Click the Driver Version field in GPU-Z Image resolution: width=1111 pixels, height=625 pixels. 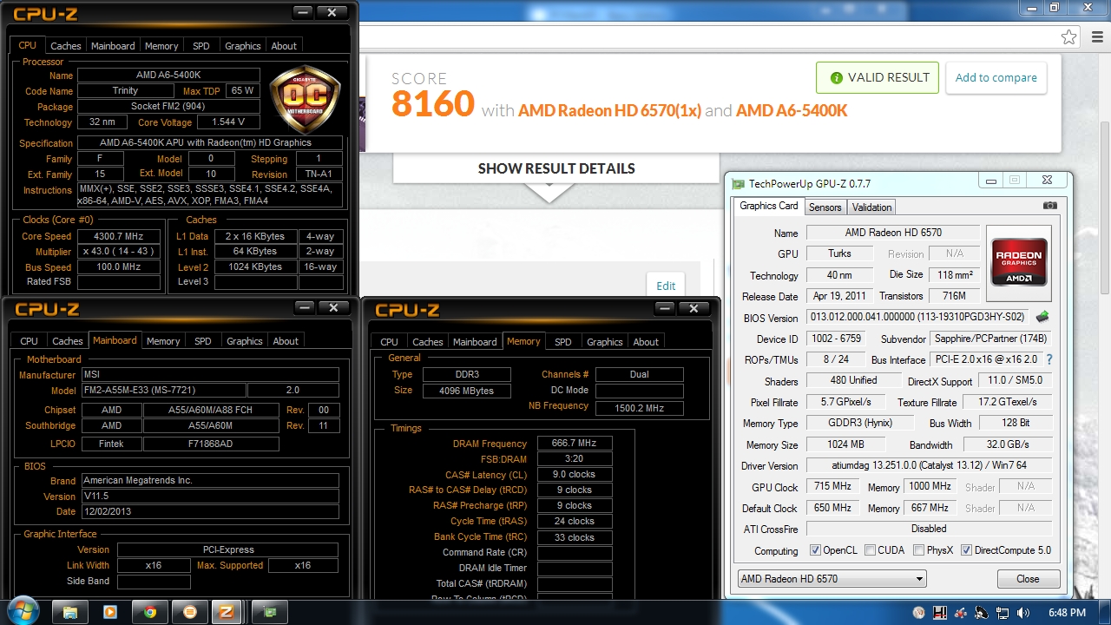(929, 466)
